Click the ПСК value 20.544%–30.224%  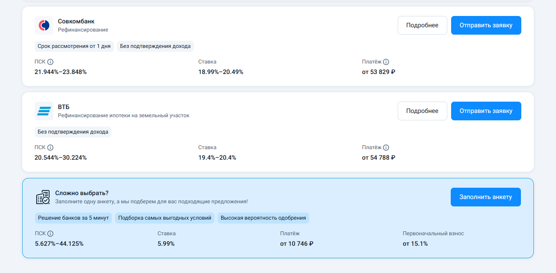[60, 158]
